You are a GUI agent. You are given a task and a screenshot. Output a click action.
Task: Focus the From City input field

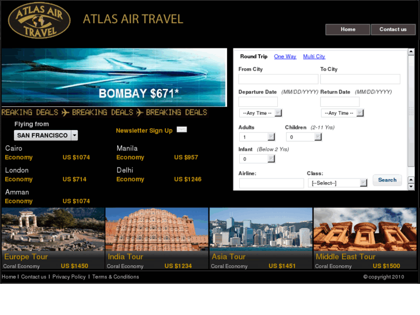(278, 79)
